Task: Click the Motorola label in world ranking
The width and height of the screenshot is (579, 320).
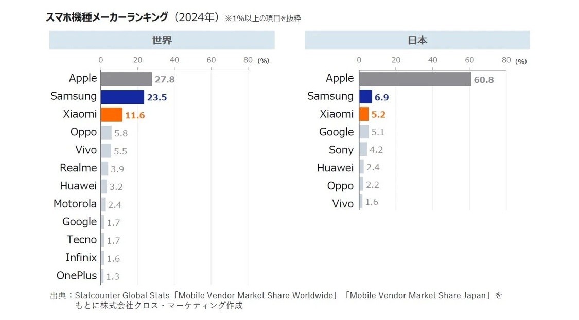Action: (x=75, y=204)
